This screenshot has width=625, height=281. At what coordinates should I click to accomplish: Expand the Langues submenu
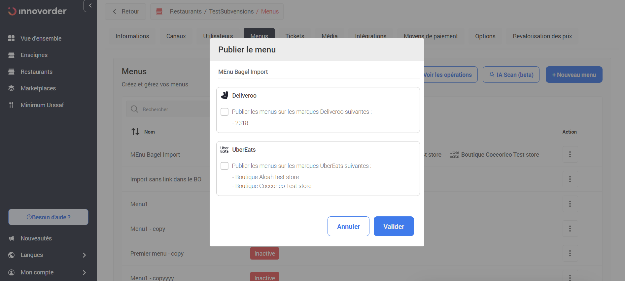click(x=84, y=255)
